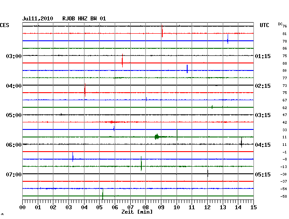
Task: Click the 06 minute axis tick label
Action: click(115, 207)
